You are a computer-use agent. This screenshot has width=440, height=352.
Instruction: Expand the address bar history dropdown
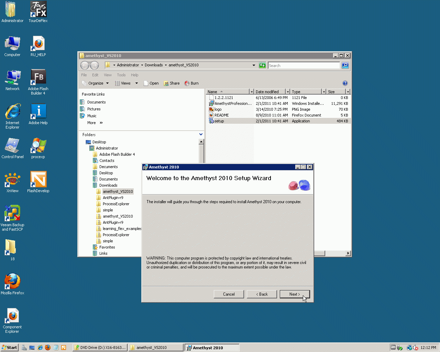[x=254, y=65]
